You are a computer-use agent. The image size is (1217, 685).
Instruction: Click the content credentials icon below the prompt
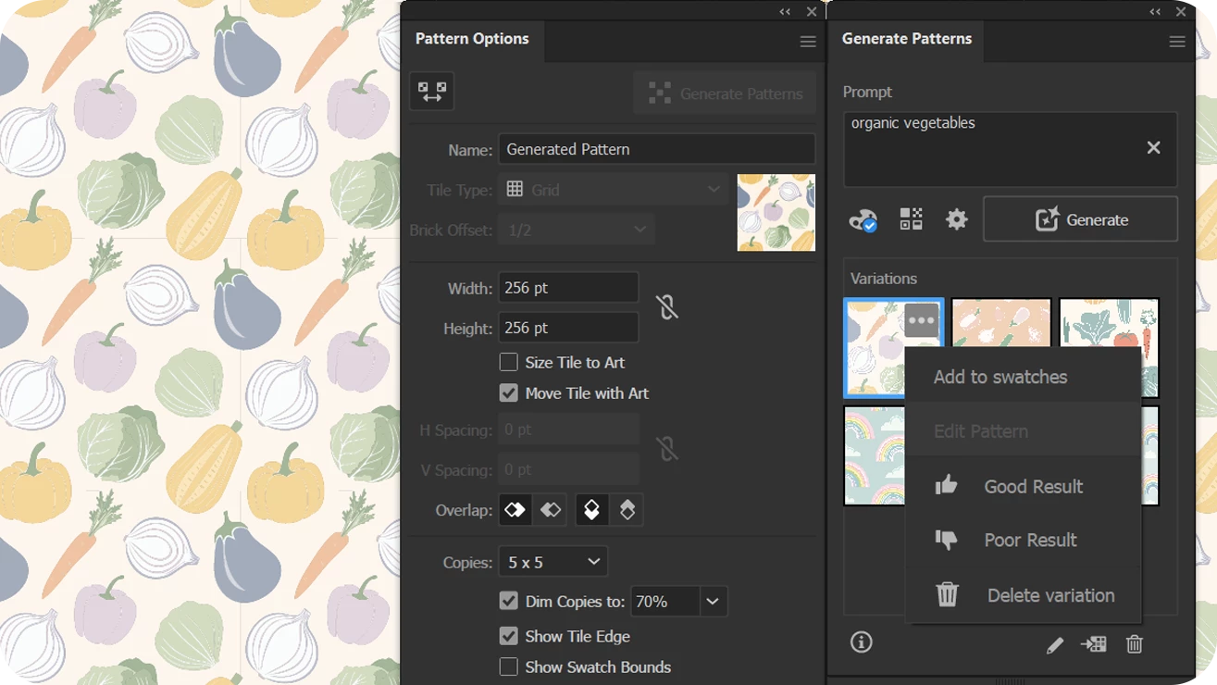[863, 219]
